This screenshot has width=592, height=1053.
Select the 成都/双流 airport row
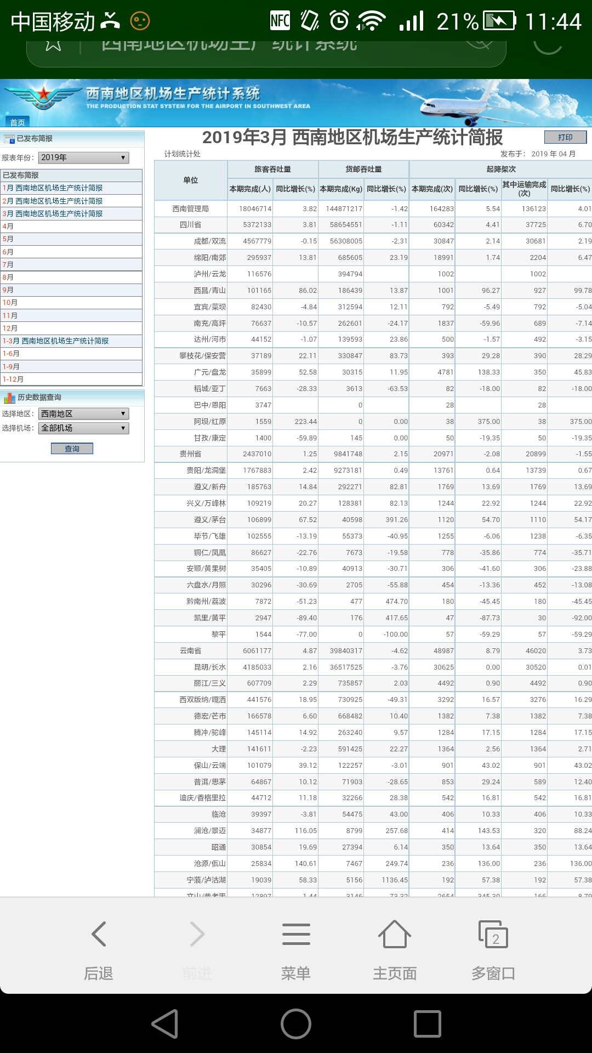pyautogui.click(x=209, y=241)
